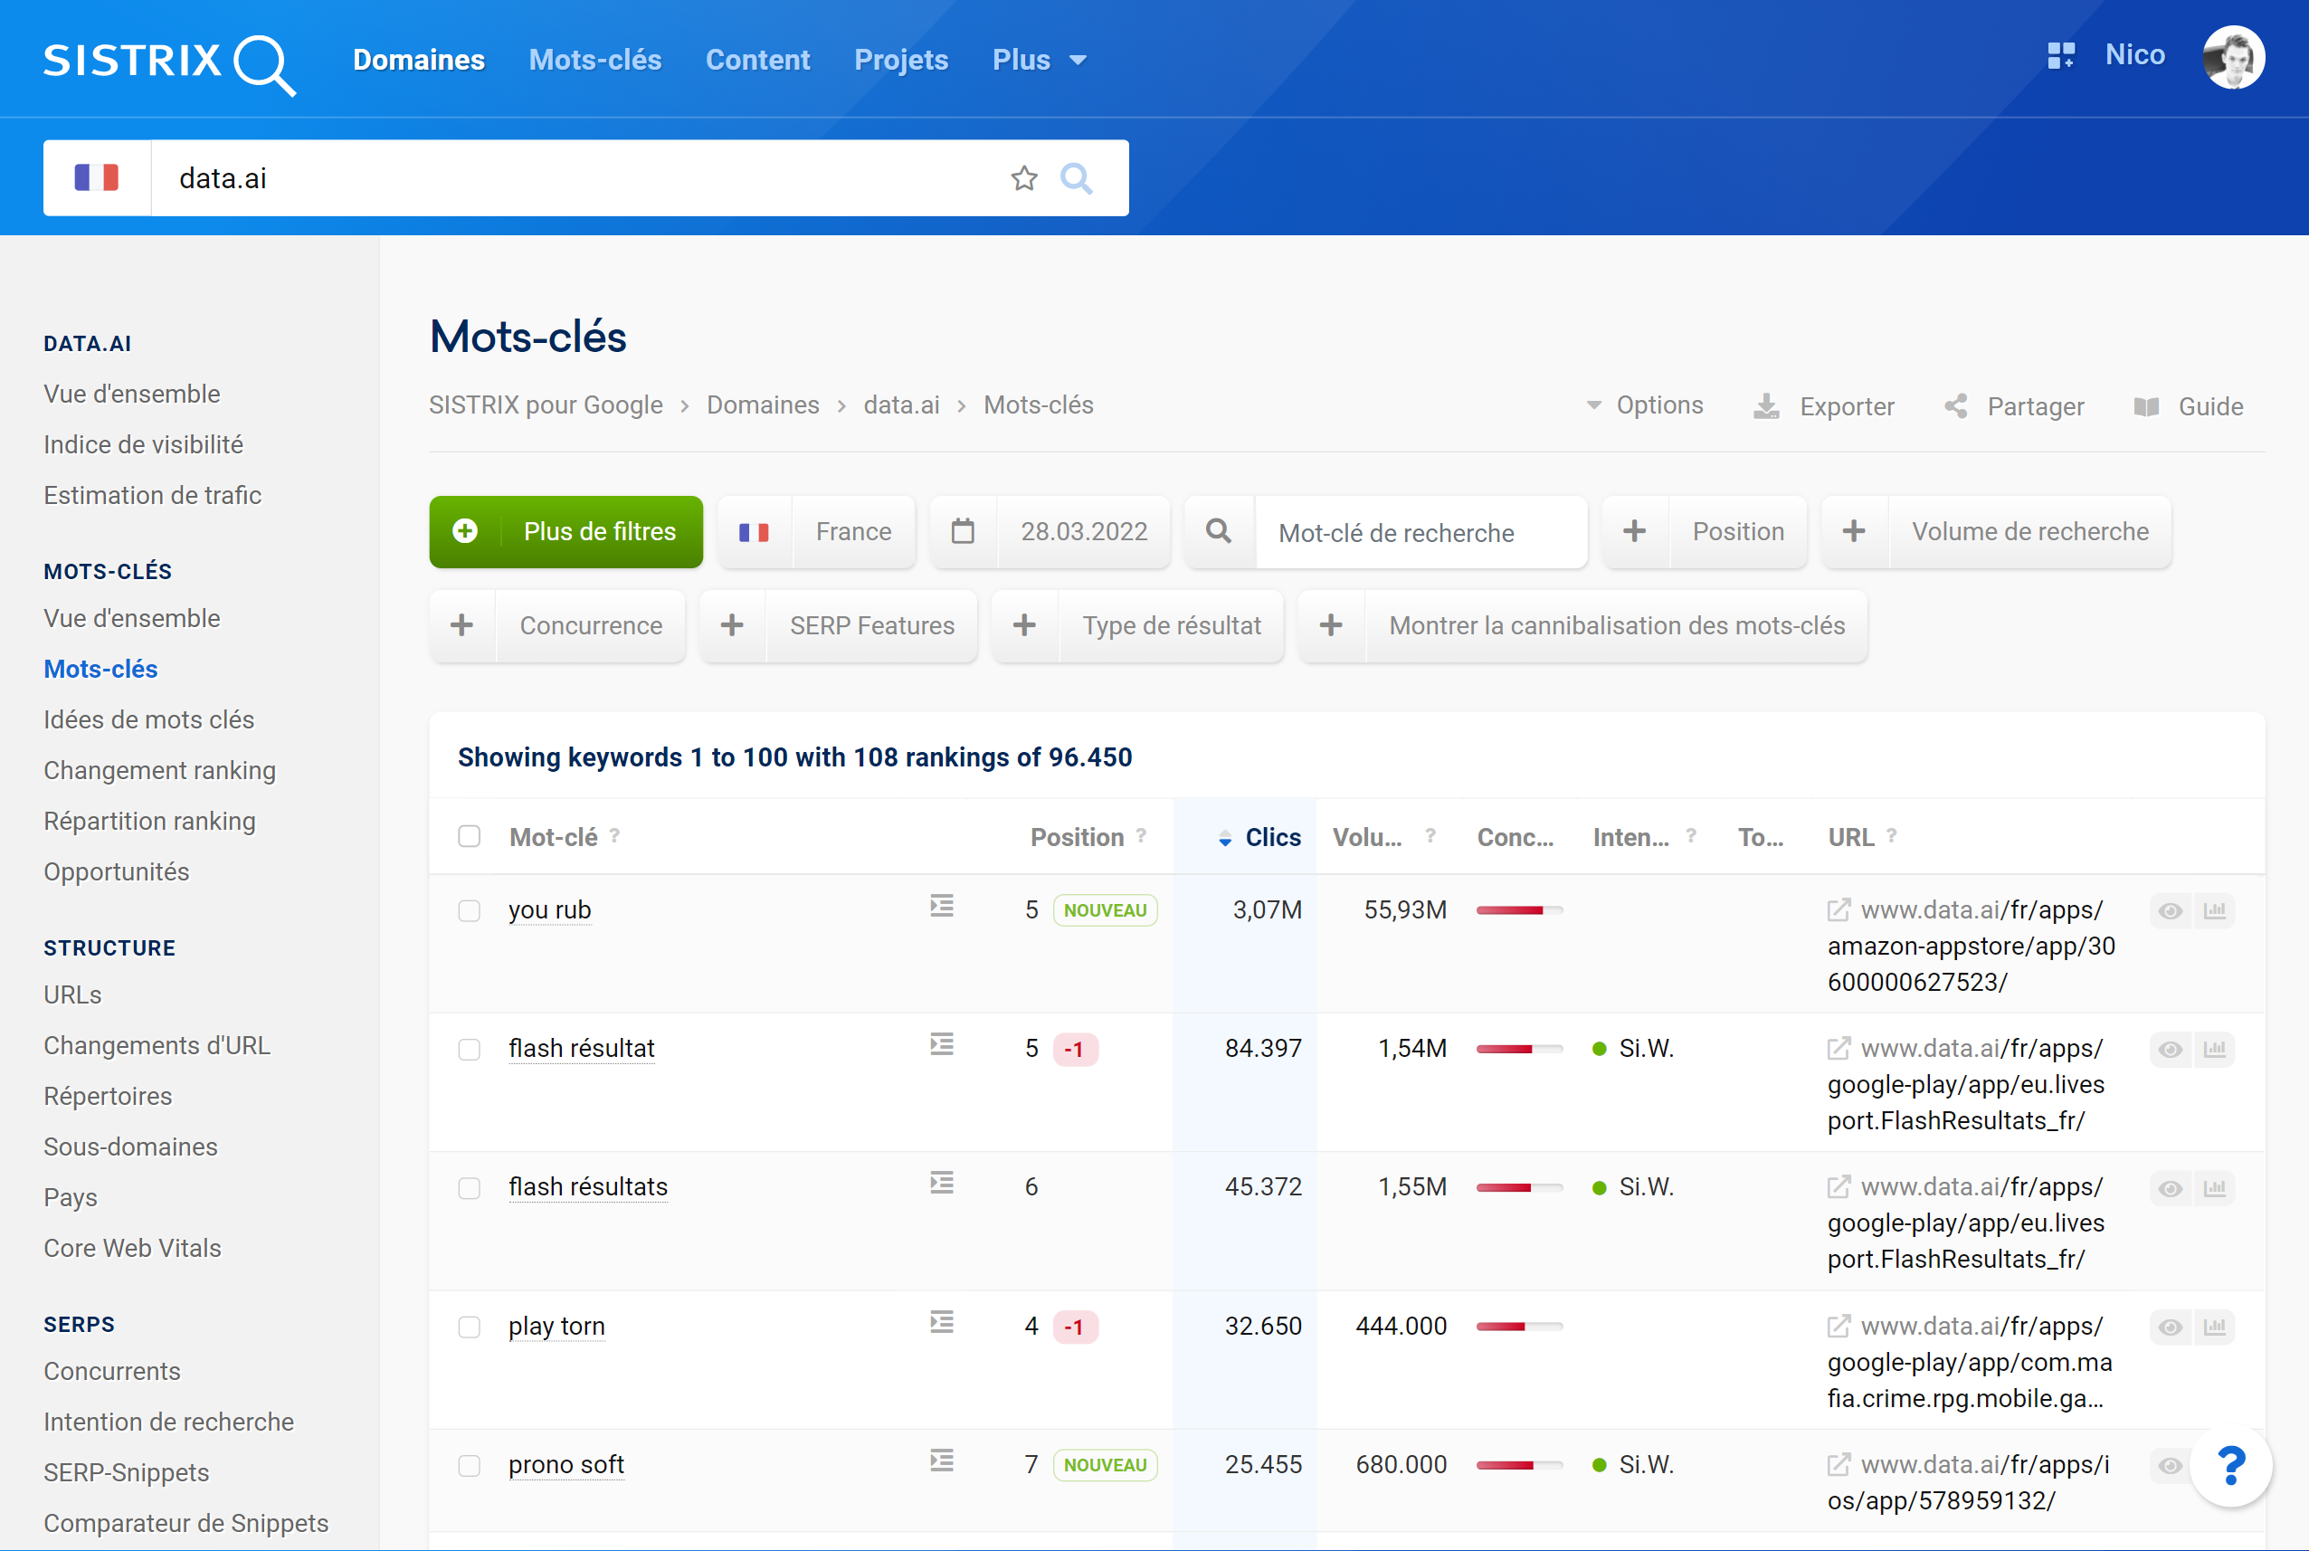Click competition bar for 'prono soft'
This screenshot has width=2309, height=1551.
coord(1519,1465)
